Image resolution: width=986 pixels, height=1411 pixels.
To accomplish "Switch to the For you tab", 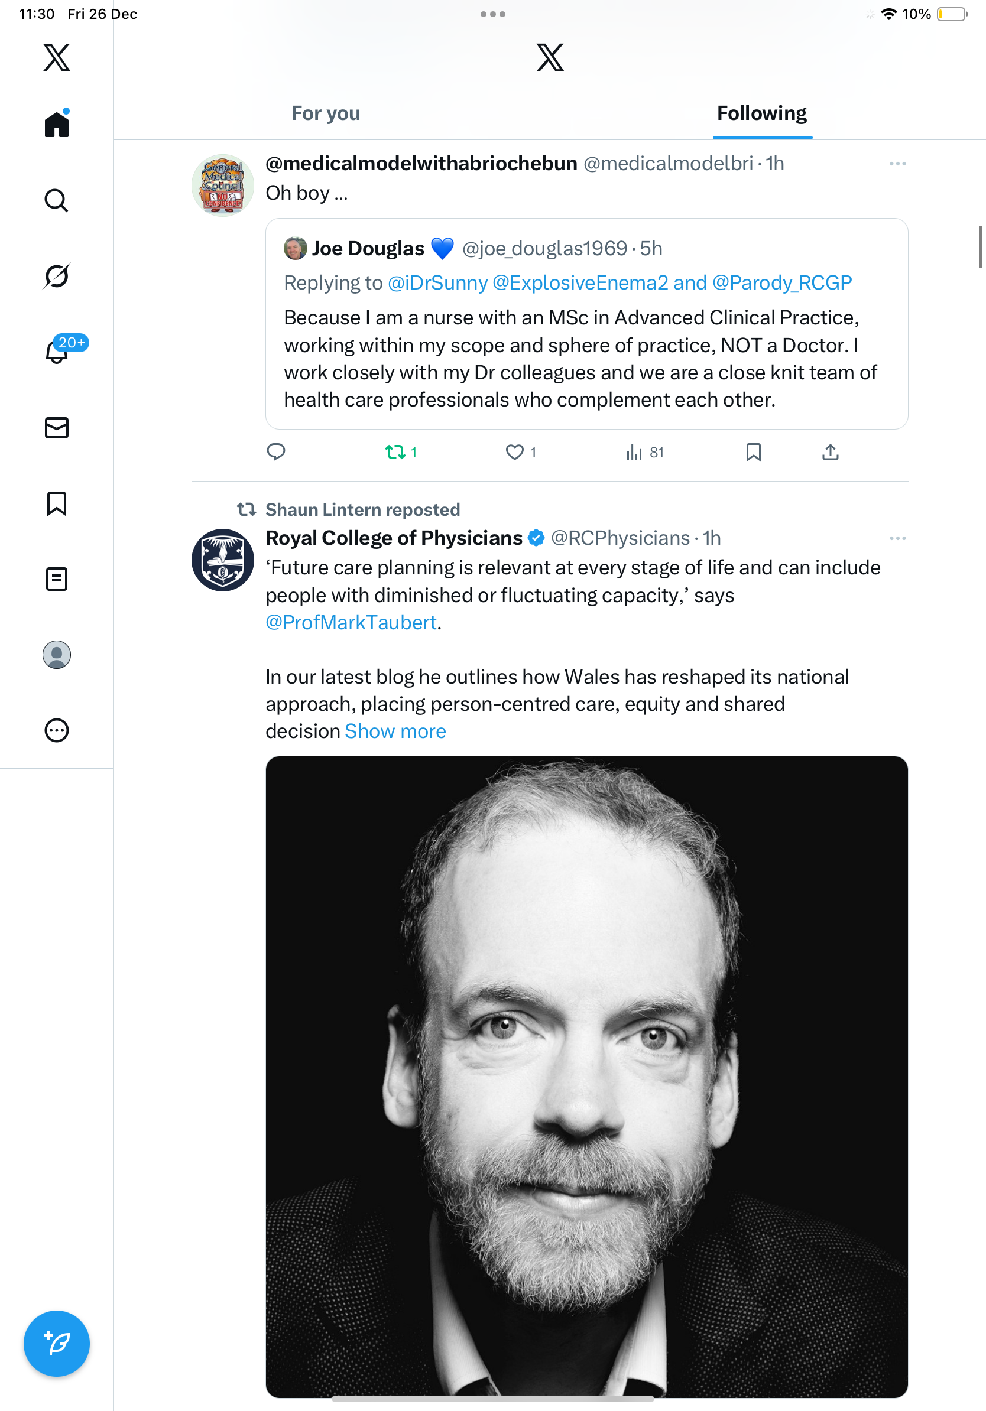I will [326, 113].
